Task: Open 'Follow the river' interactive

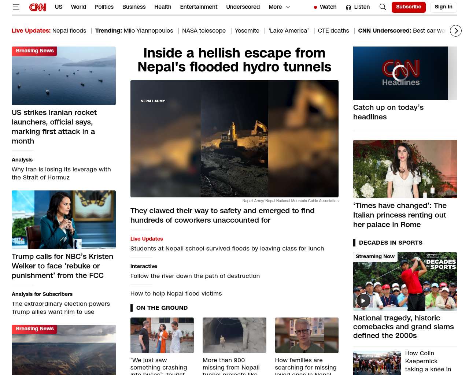Action: (x=195, y=276)
